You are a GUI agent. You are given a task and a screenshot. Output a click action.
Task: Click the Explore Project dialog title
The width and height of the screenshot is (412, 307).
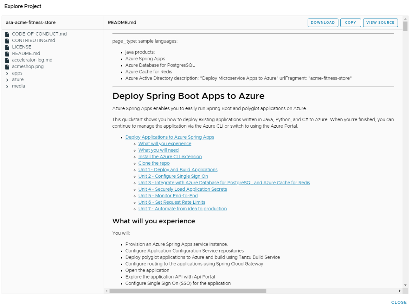23,6
